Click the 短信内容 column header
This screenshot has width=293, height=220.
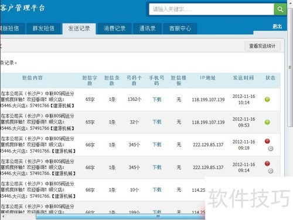tap(32, 78)
